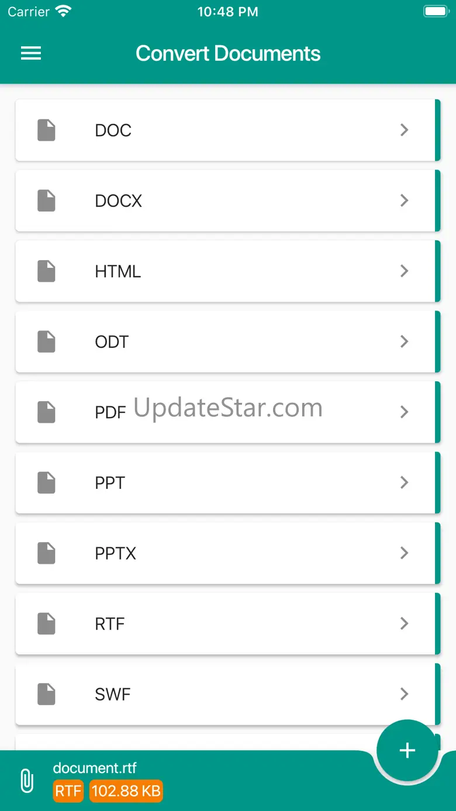Click the file icon beside PPTX

46,553
